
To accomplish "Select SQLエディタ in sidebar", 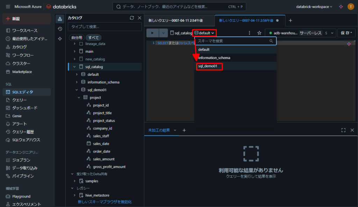I will pos(27,92).
